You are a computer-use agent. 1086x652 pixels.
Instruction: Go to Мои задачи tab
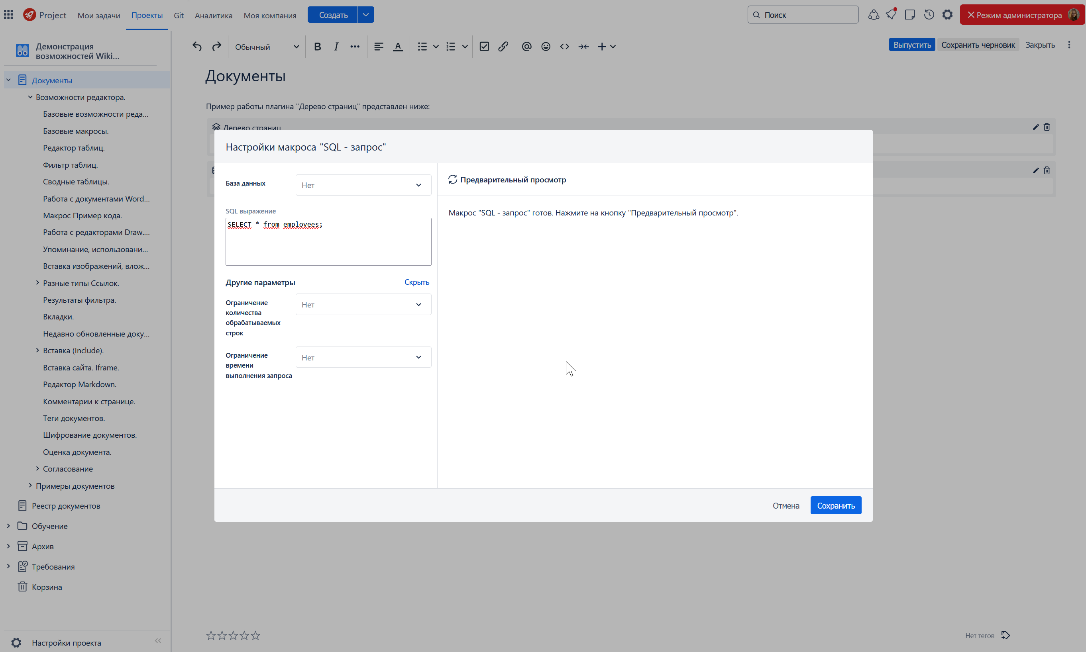(x=99, y=16)
